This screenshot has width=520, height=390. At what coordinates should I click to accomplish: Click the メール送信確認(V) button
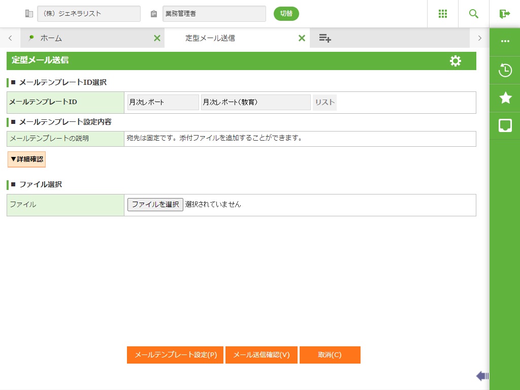click(261, 355)
